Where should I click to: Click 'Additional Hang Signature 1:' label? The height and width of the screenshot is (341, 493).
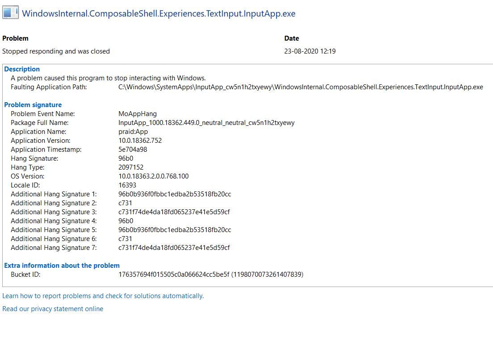tap(54, 194)
